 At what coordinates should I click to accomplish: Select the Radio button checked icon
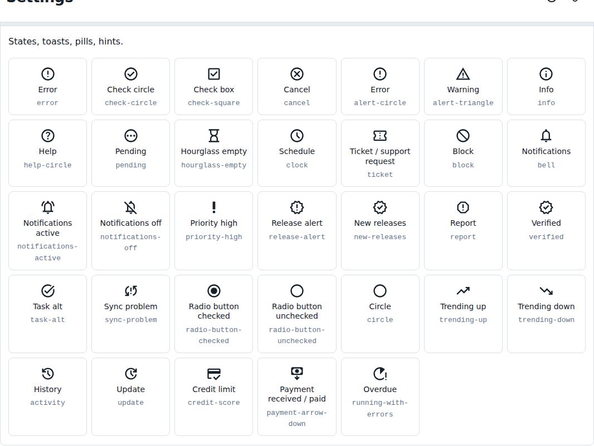tap(213, 291)
